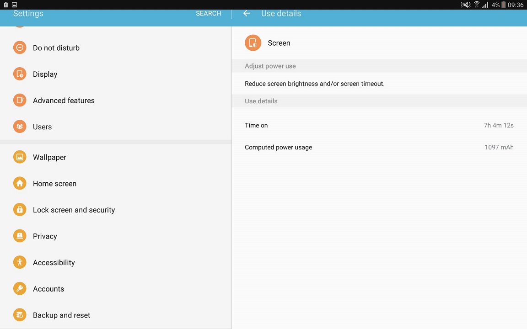Tap the Wi-Fi status icon
This screenshot has width=527, height=329.
tap(477, 5)
